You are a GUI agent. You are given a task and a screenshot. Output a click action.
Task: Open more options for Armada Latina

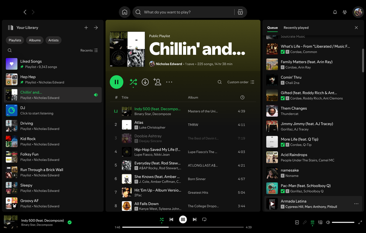click(x=356, y=204)
